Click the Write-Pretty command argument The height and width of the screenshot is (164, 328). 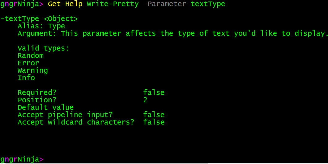(x=113, y=4)
